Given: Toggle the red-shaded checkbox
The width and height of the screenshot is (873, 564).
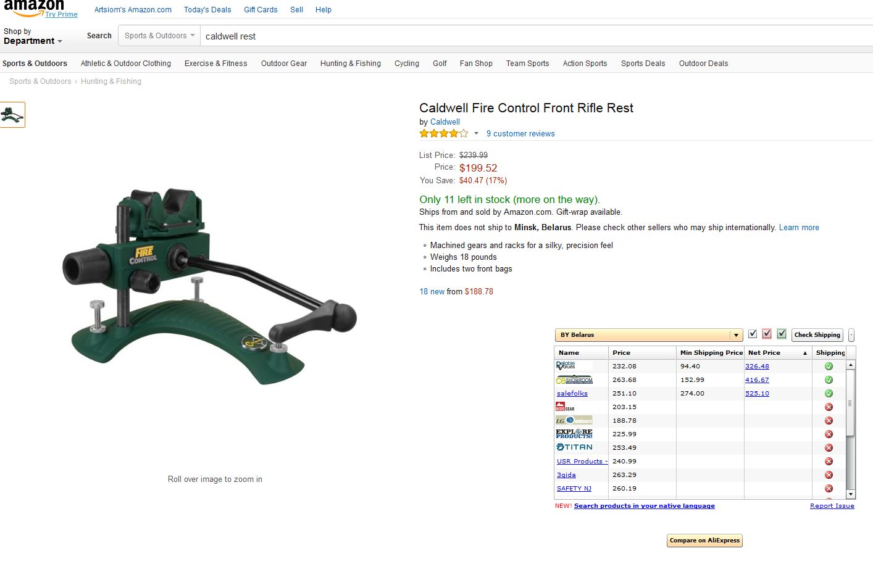Looking at the screenshot, I should point(767,334).
